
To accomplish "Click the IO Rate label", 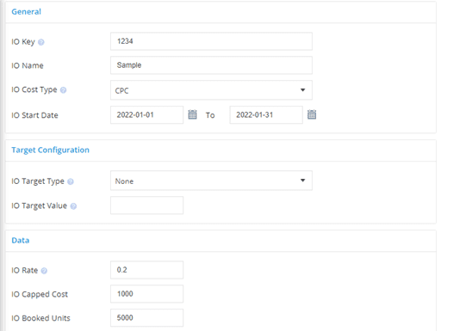I will (x=25, y=270).
